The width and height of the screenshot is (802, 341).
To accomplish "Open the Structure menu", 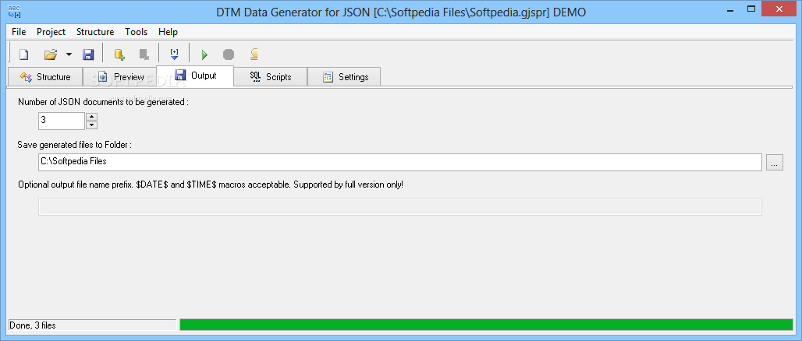I will coord(95,32).
